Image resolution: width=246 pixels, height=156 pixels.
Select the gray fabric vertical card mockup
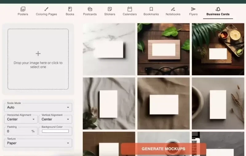click(109, 104)
